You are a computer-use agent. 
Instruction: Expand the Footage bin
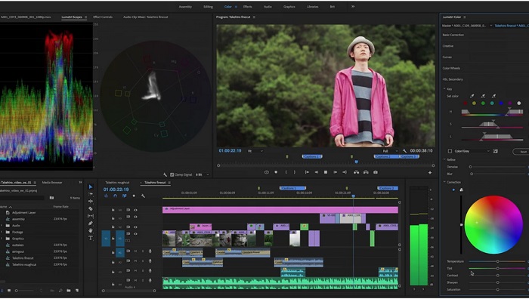[2, 232]
